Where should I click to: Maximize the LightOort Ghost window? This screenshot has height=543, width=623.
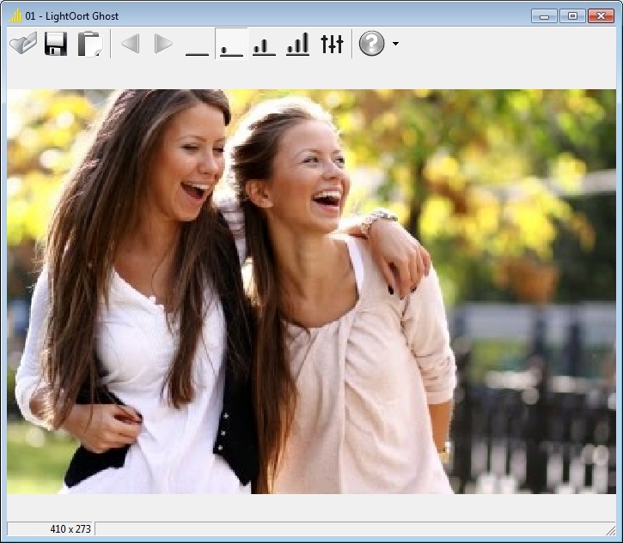click(572, 15)
